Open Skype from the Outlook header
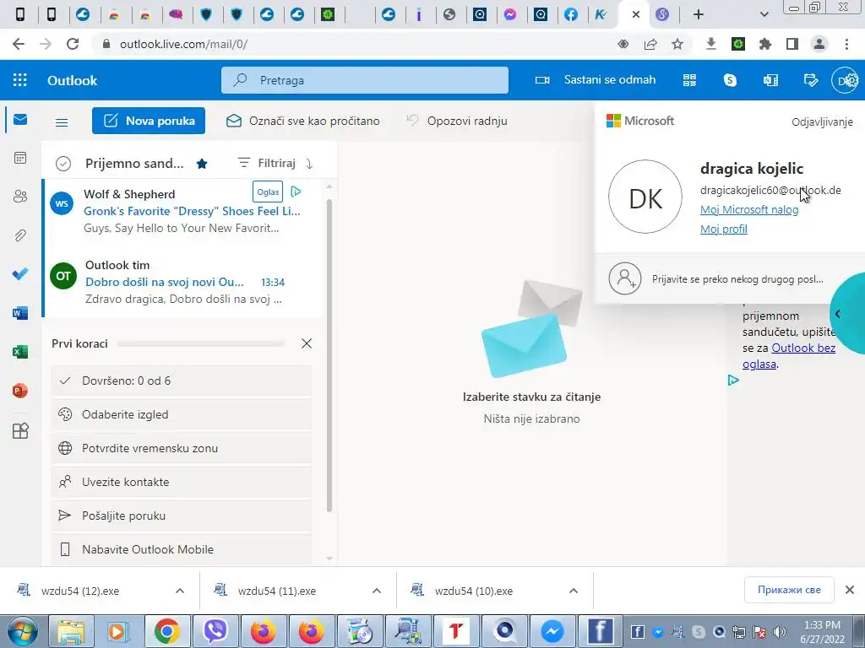The width and height of the screenshot is (865, 648). [730, 80]
